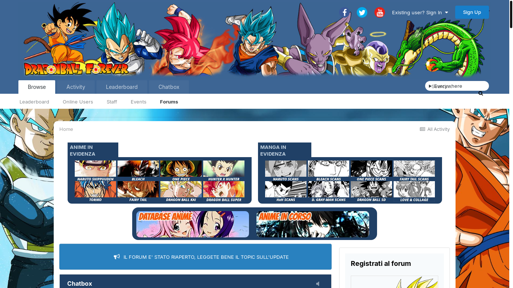Screen dimensions: 513x288
Task: Select the Browse tab
Action: click(x=37, y=87)
